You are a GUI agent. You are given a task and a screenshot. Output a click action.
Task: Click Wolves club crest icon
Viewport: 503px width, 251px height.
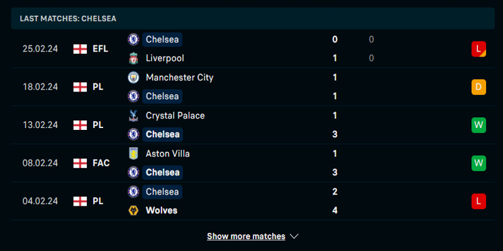coord(133,210)
